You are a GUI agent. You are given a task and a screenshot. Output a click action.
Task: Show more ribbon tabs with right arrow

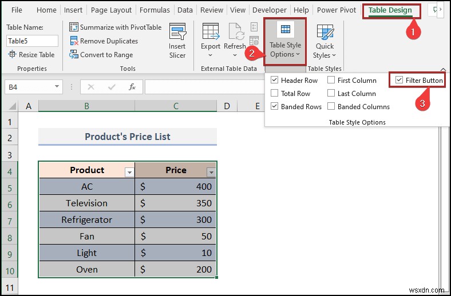440,10
